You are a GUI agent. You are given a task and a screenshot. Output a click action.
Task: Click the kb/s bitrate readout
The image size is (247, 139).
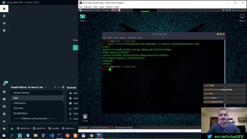(x=68, y=129)
